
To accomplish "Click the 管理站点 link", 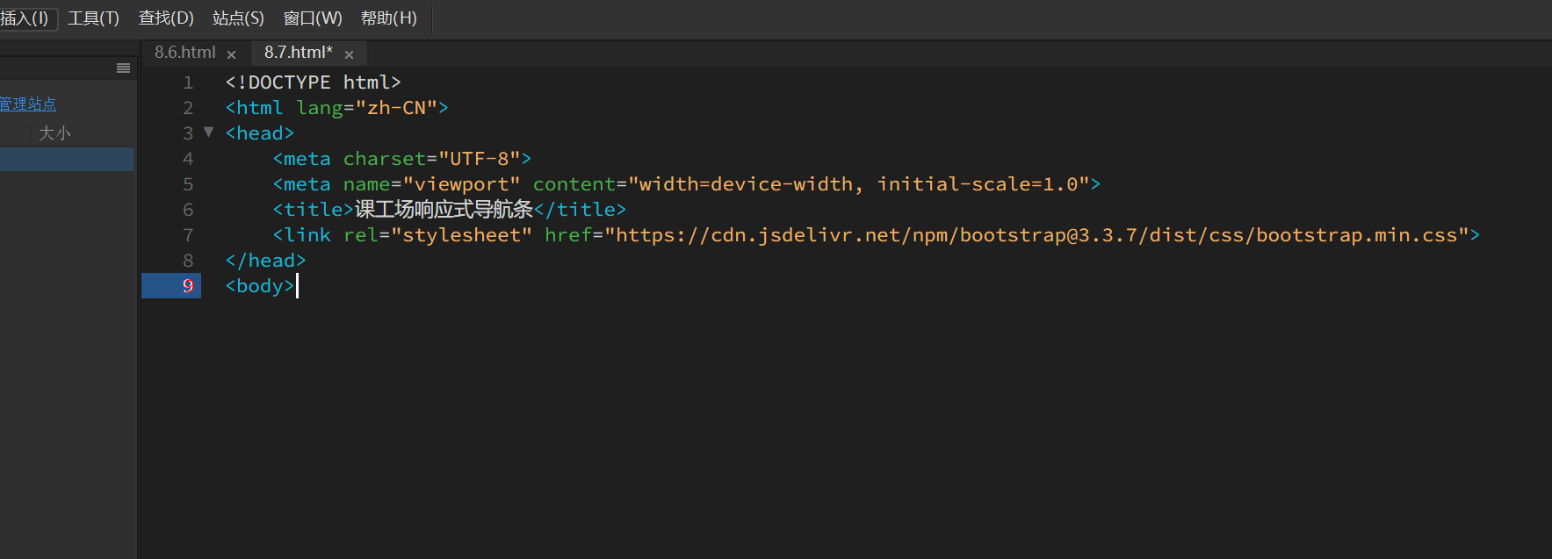I will pyautogui.click(x=28, y=104).
